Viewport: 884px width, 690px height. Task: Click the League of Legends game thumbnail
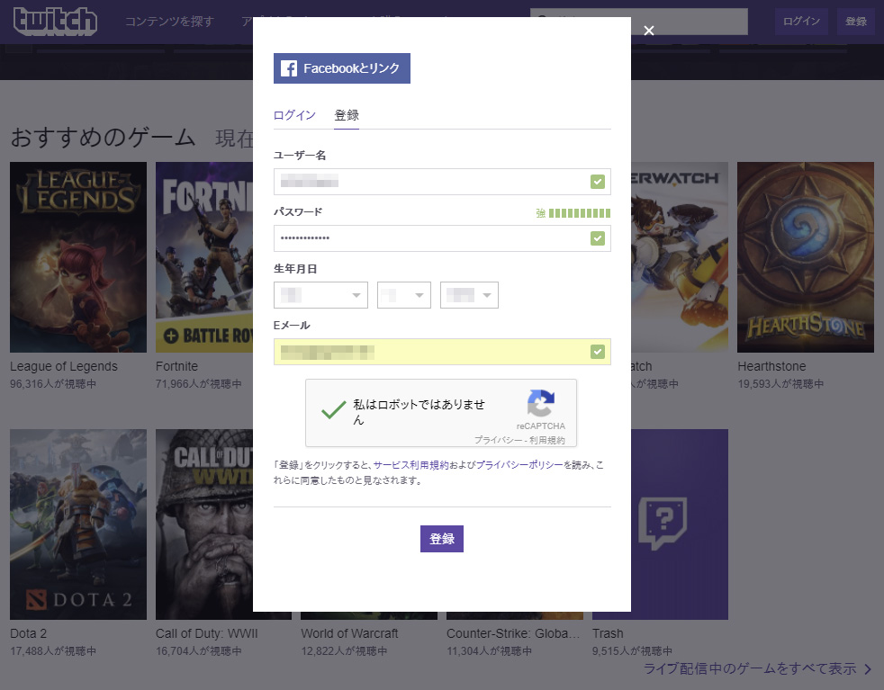point(78,257)
